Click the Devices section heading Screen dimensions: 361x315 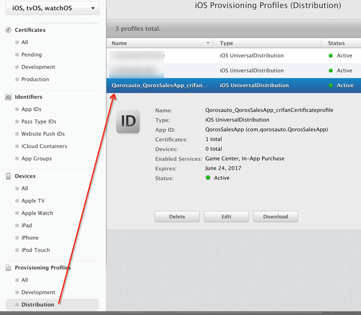(x=25, y=176)
